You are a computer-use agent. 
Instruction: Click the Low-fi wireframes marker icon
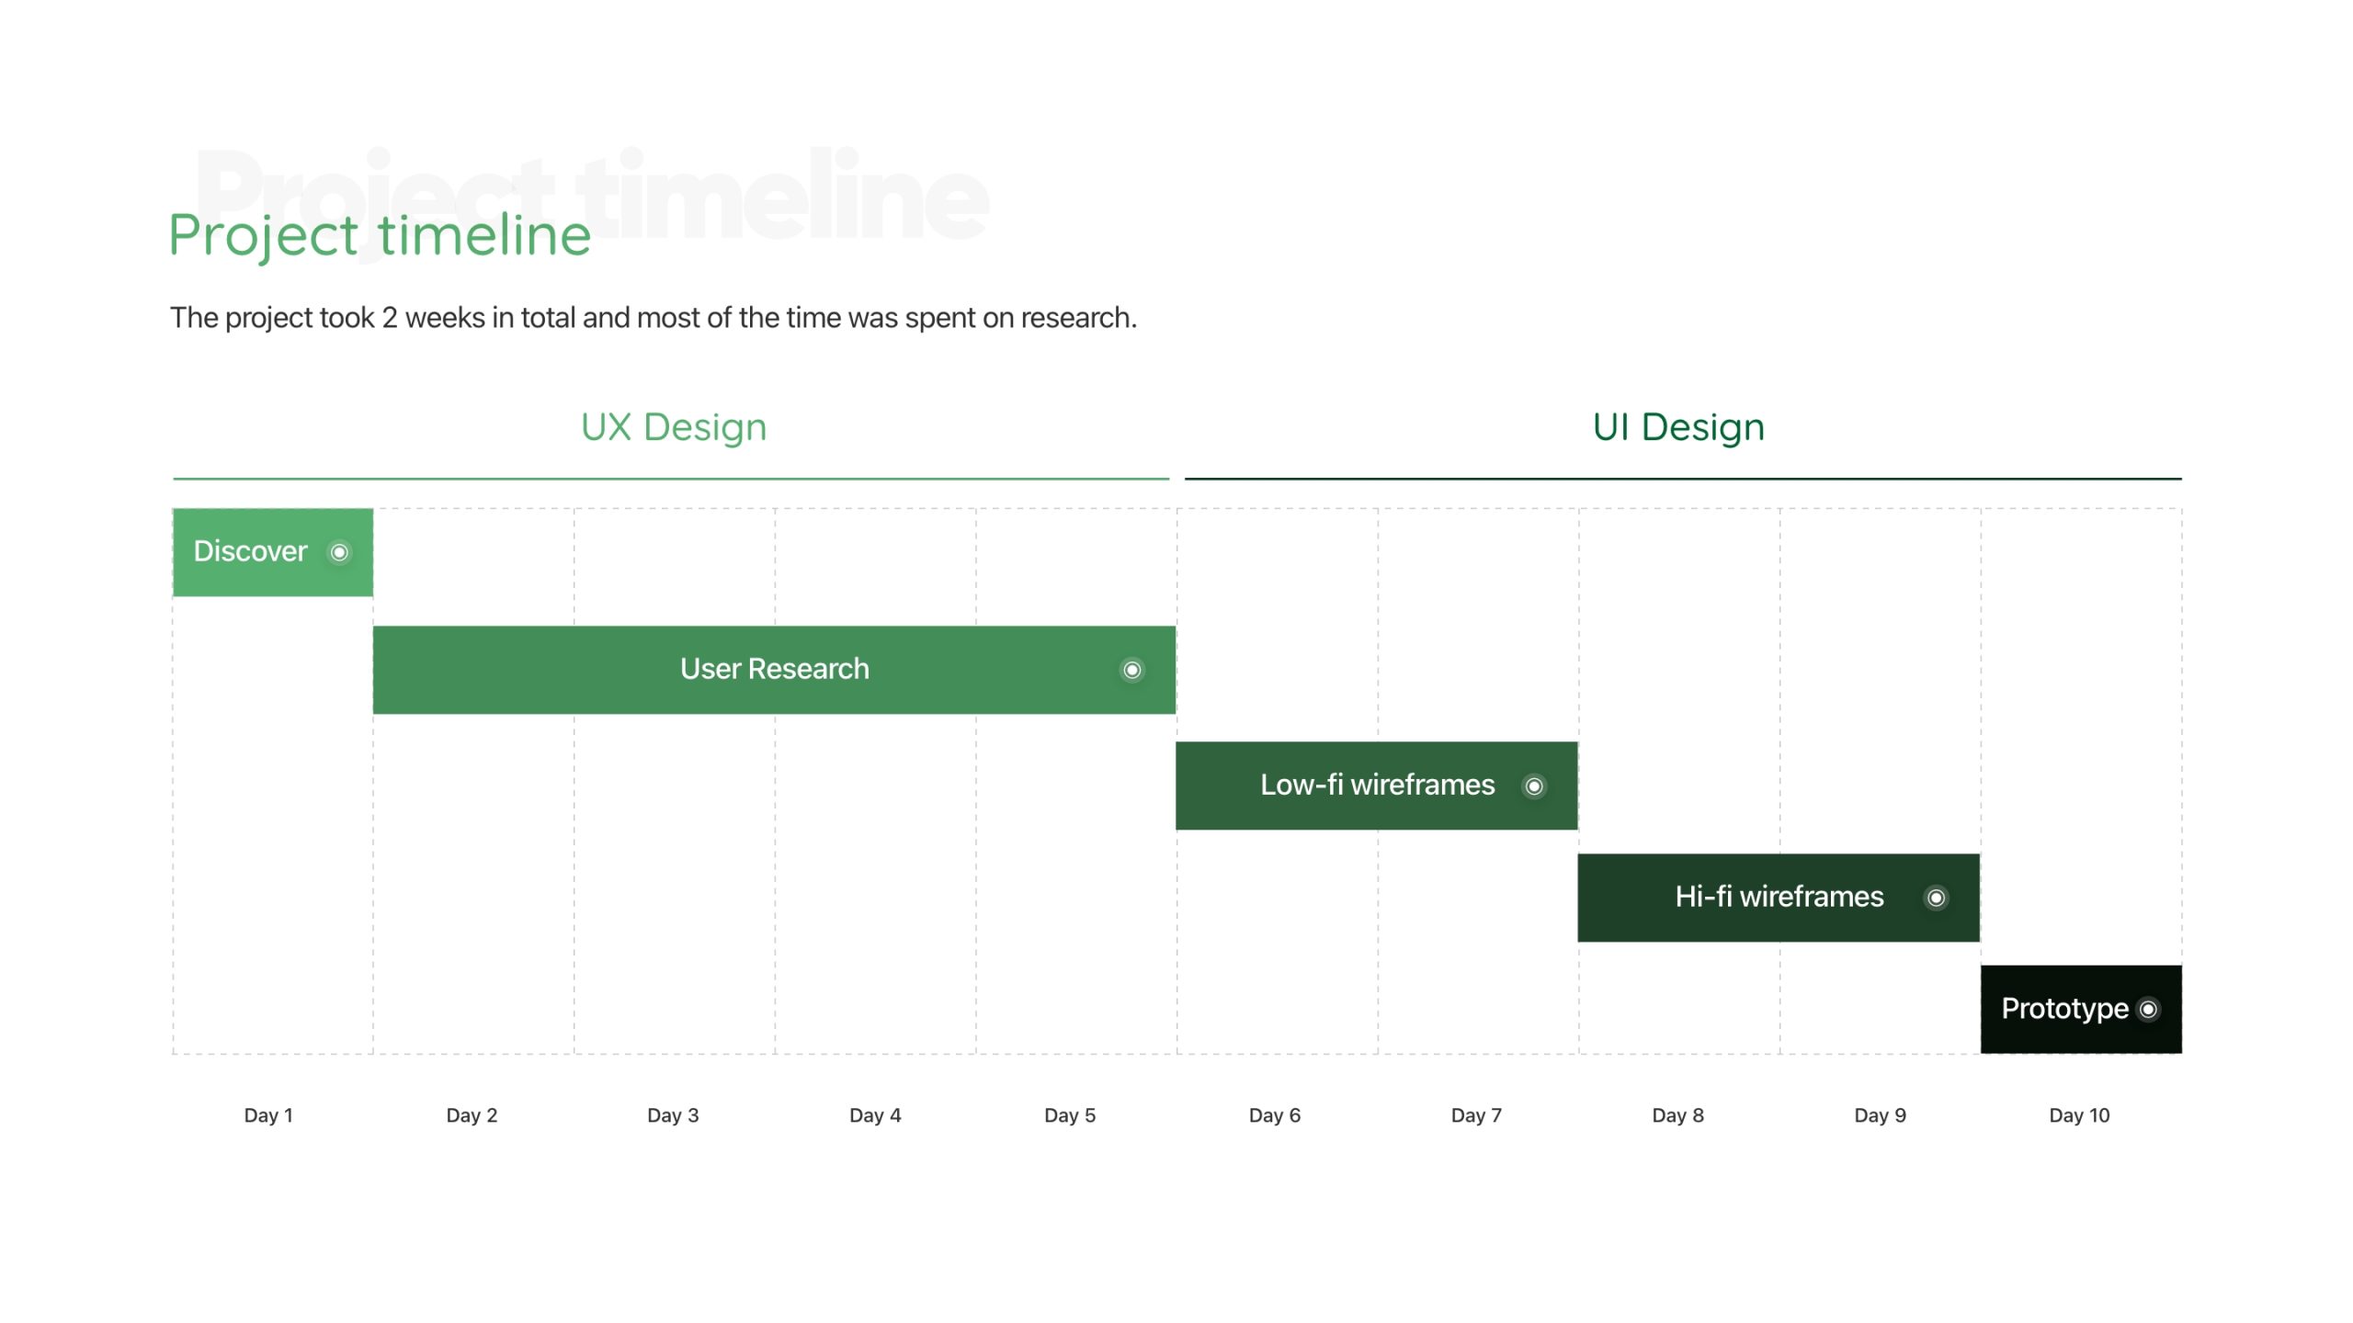click(x=1533, y=786)
